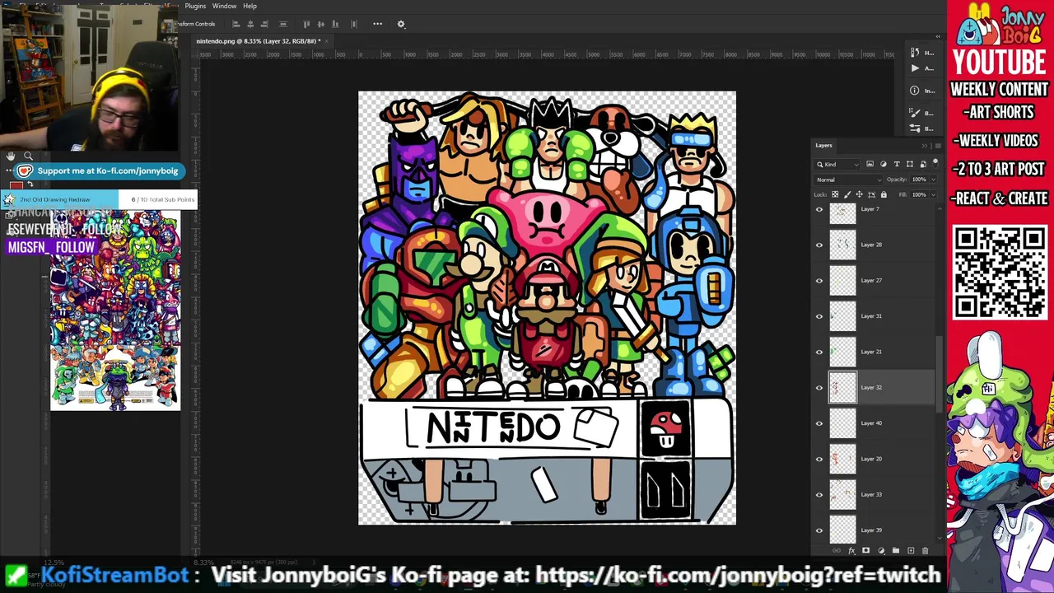Add a layer mask
Viewport: 1054px width, 593px height.
[x=865, y=551]
